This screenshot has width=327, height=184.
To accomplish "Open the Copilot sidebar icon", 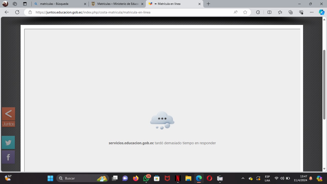I will coord(321,12).
